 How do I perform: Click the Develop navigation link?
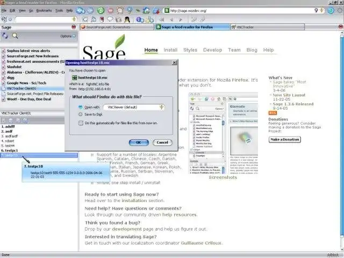point(213,50)
